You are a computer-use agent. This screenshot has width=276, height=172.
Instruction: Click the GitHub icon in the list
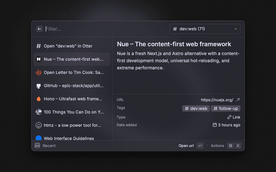[x=38, y=86]
